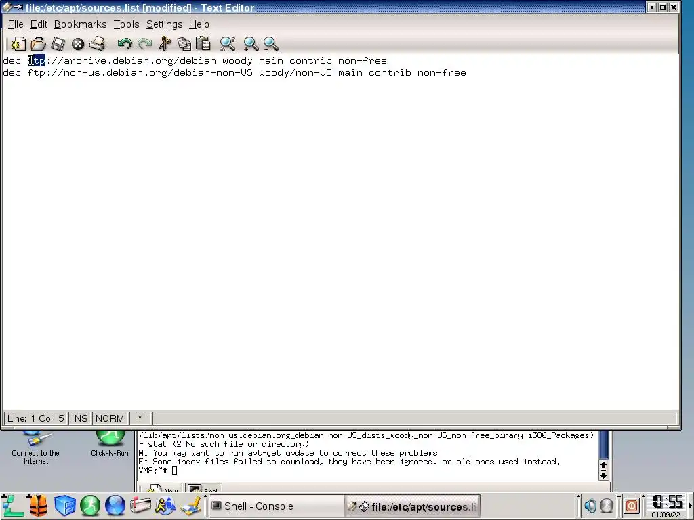694x520 pixels.
Task: Expand the hidden panel arrow after the pencil icon
Action: click(205, 497)
